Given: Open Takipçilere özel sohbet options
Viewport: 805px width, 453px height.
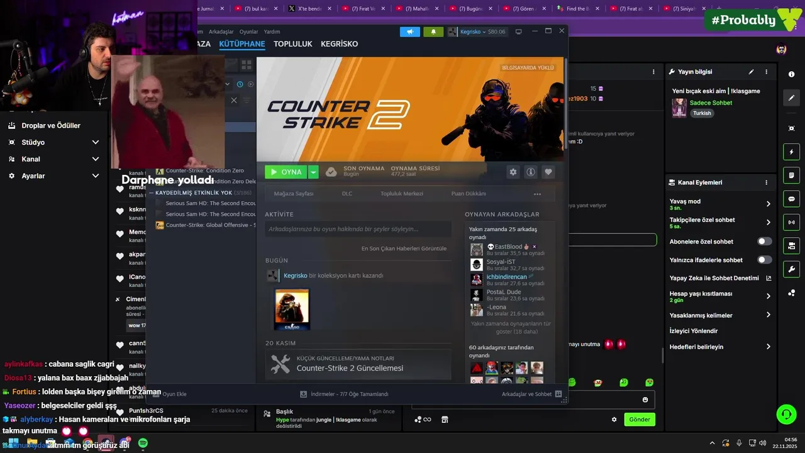Looking at the screenshot, I should pyautogui.click(x=721, y=223).
